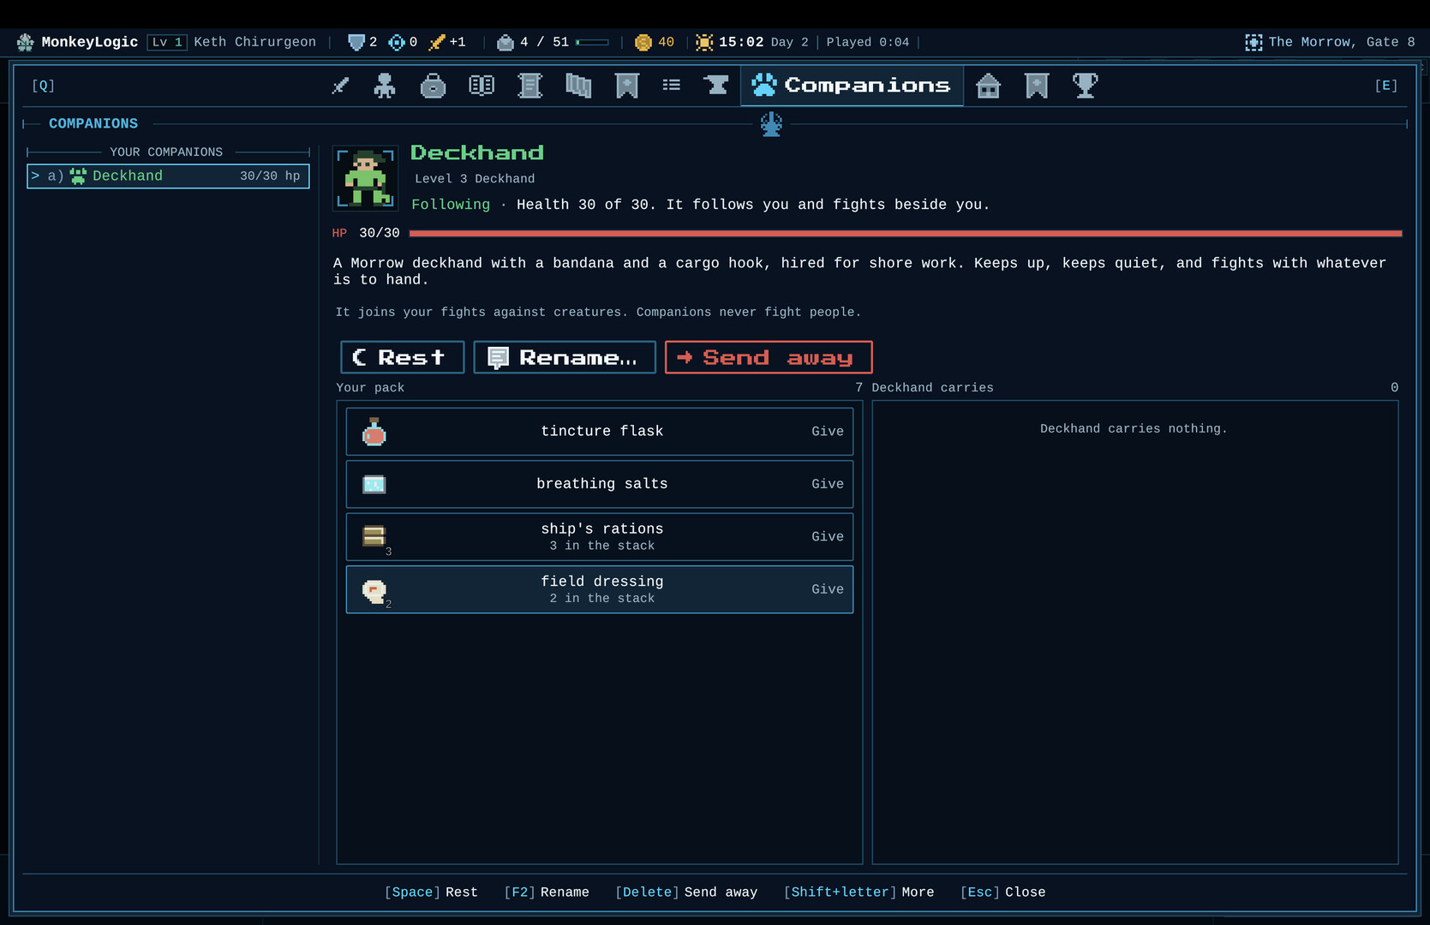
Task: Click the Rename... button
Action: pos(565,357)
